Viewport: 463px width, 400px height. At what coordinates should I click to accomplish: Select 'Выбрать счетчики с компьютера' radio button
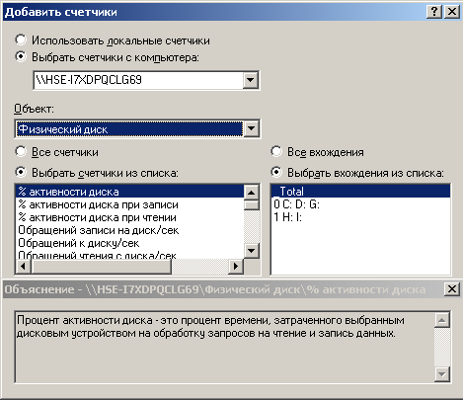coord(21,57)
